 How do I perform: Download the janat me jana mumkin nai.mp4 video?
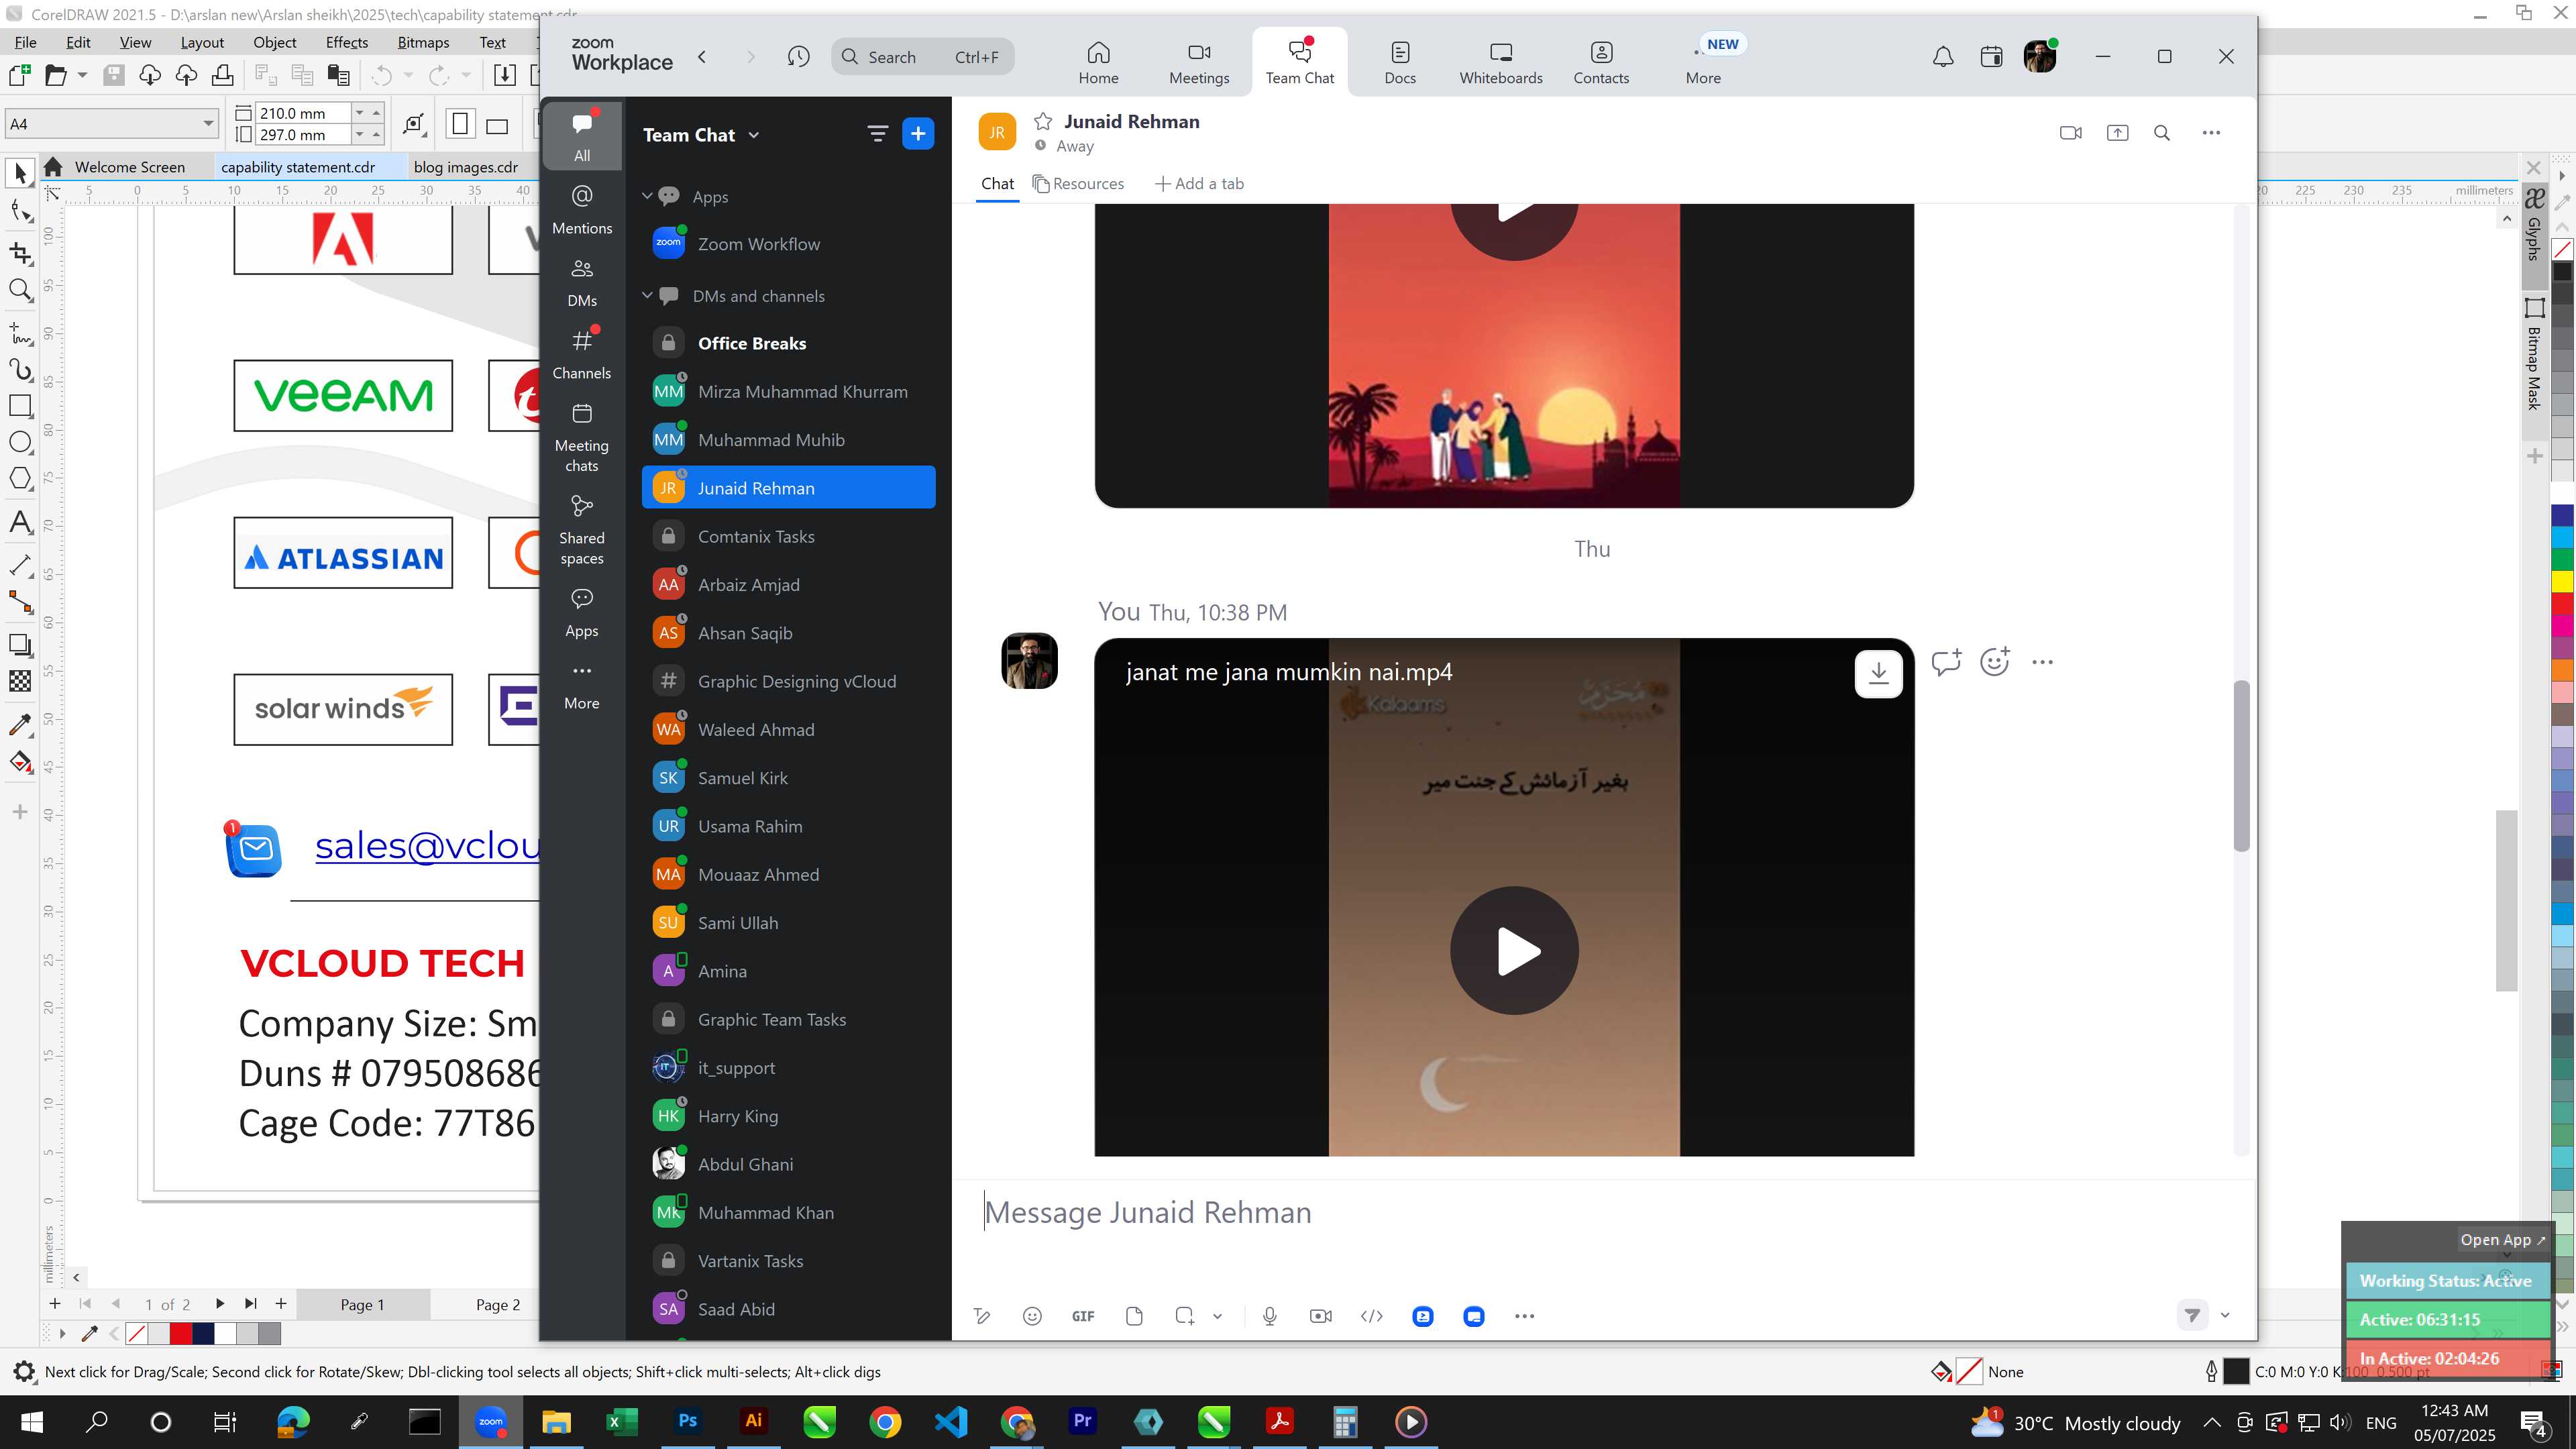point(1878,673)
